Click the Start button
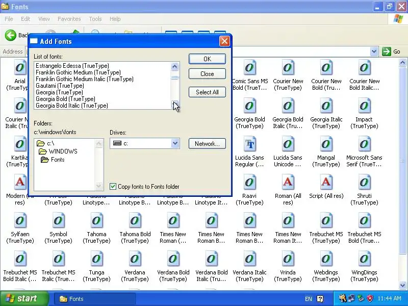Viewport: 408px width, 306px height. [x=24, y=298]
